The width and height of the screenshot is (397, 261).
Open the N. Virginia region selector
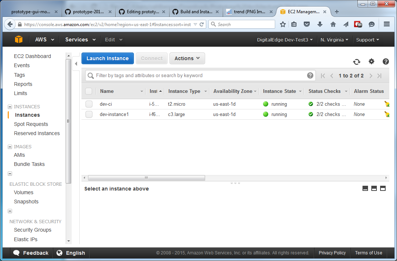pos(335,40)
